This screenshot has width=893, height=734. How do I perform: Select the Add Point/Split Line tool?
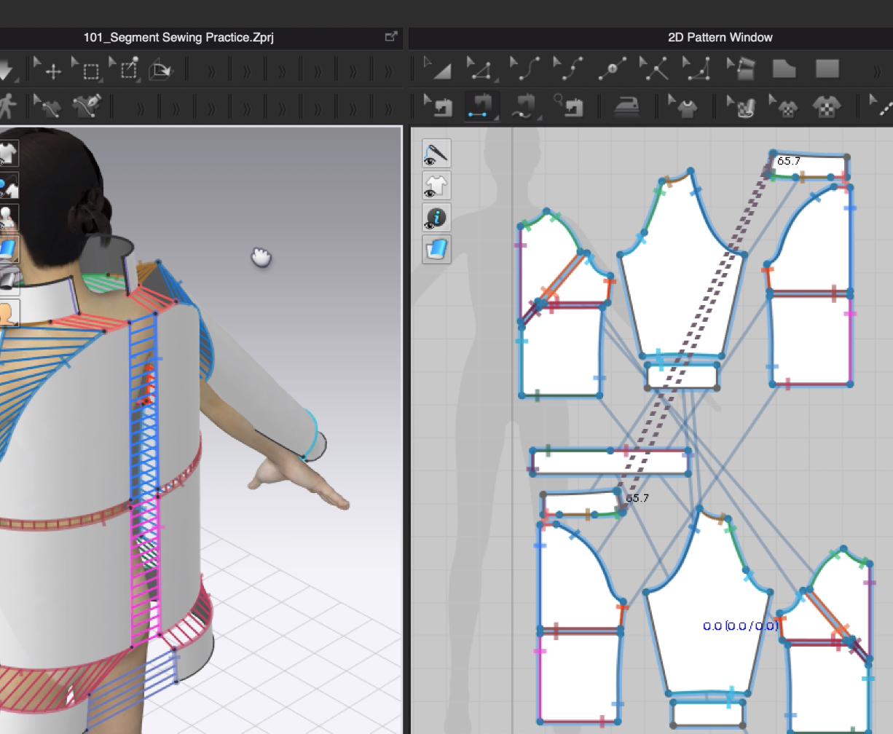[x=612, y=69]
